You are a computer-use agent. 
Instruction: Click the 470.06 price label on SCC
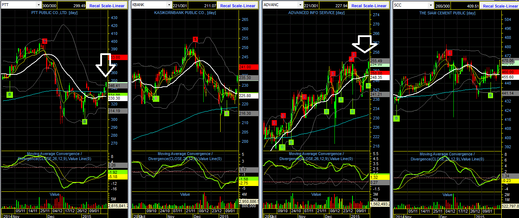point(510,61)
